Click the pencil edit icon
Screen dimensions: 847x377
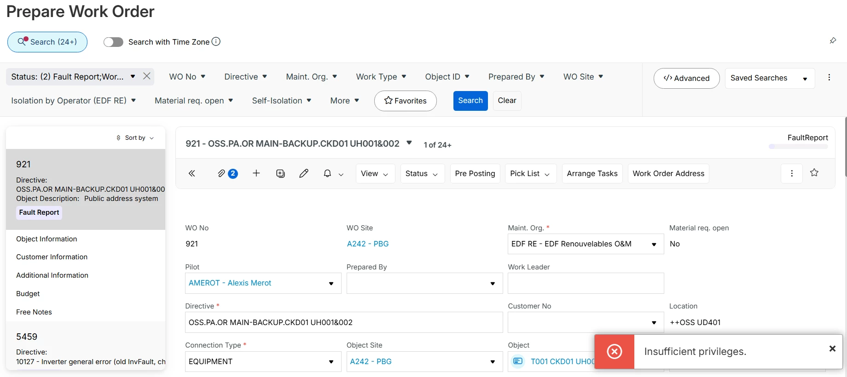(x=304, y=173)
